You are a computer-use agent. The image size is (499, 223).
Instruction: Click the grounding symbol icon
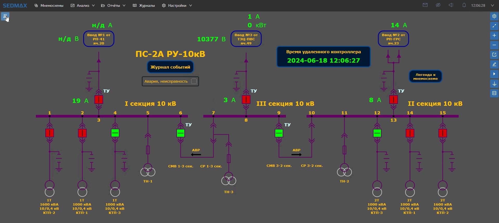tap(494, 84)
